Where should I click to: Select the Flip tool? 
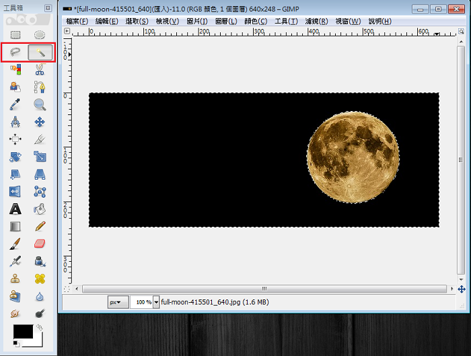pyautogui.click(x=15, y=192)
